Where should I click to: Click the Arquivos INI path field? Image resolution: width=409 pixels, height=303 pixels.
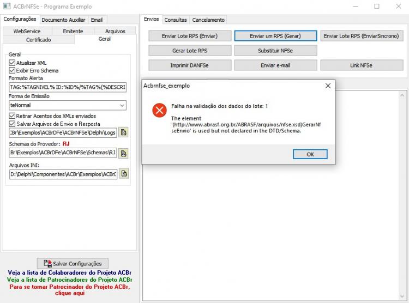tap(63, 174)
